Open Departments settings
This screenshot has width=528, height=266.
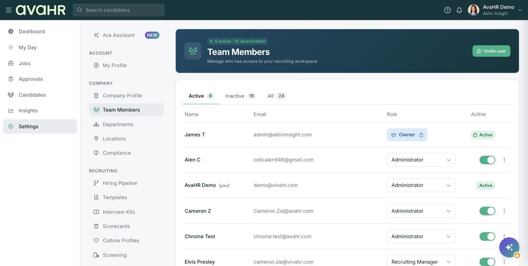126,125
